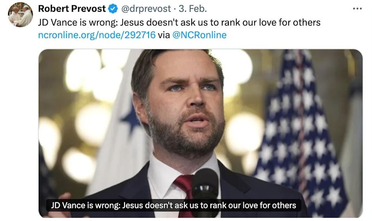This screenshot has height=221, width=372.
Task: Open the @drprevost handle link
Action: point(146,9)
